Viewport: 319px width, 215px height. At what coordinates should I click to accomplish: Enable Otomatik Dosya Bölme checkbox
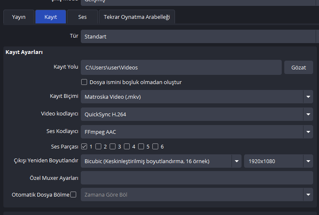[x=73, y=195]
